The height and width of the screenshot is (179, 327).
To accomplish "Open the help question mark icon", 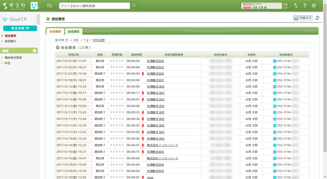I will tap(304, 6).
